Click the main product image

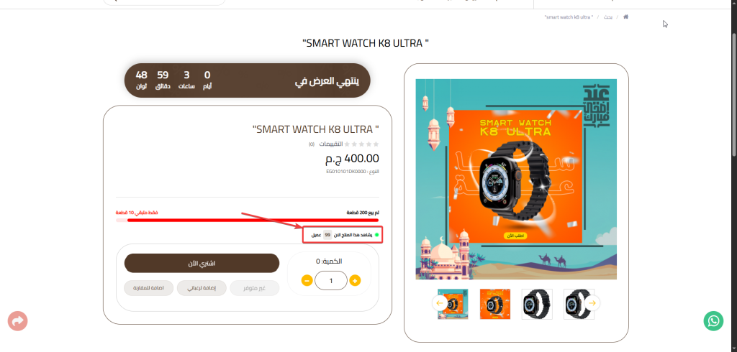click(x=516, y=178)
